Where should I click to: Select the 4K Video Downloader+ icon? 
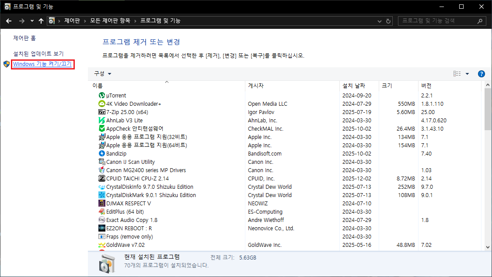101,104
